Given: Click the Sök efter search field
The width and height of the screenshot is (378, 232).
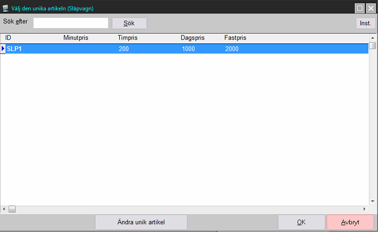Looking at the screenshot, I should point(71,23).
